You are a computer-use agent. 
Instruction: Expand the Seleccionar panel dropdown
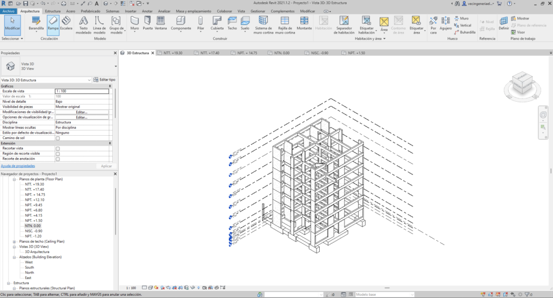(12, 38)
